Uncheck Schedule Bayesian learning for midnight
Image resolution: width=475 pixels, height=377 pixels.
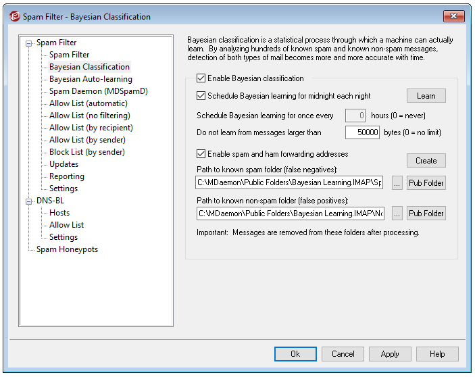pos(201,96)
